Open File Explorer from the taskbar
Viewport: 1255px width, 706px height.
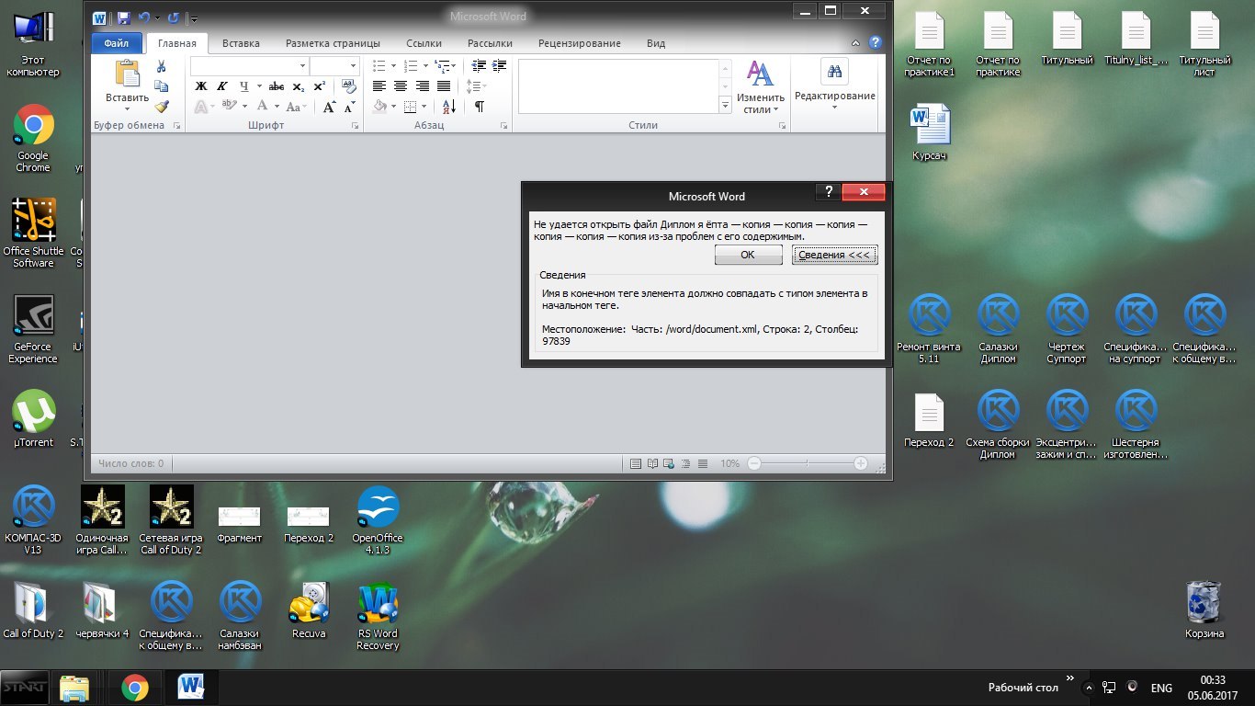click(73, 688)
